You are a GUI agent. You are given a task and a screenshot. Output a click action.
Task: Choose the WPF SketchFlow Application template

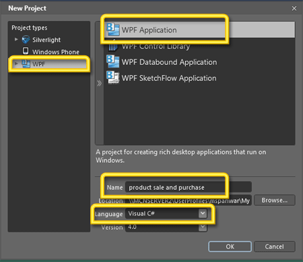click(199, 78)
